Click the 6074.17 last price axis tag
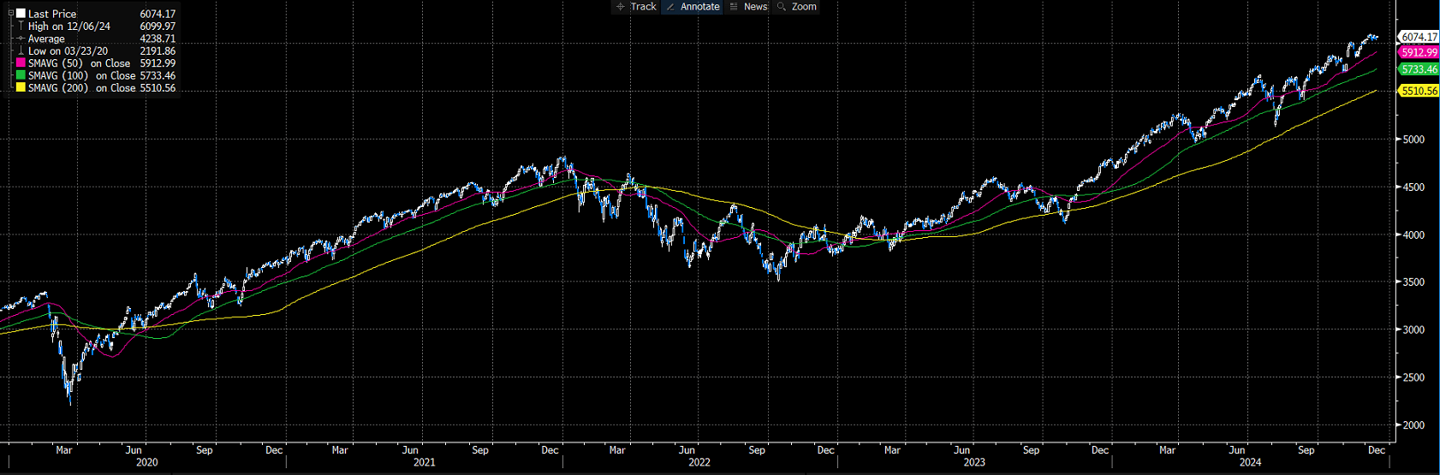 [x=1419, y=37]
